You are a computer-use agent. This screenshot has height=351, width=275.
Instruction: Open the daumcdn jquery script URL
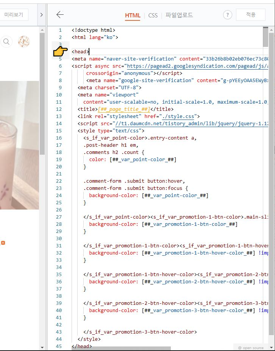coord(192,124)
